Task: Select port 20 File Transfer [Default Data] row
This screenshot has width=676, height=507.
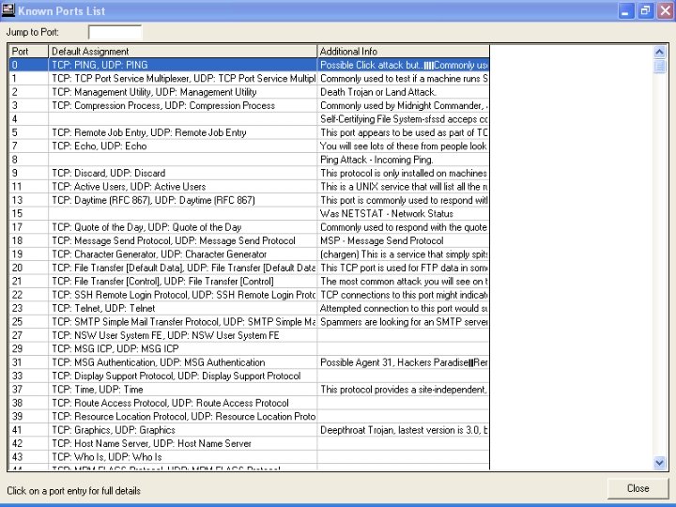Action: (x=249, y=268)
